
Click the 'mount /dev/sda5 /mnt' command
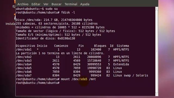pos(79,79)
